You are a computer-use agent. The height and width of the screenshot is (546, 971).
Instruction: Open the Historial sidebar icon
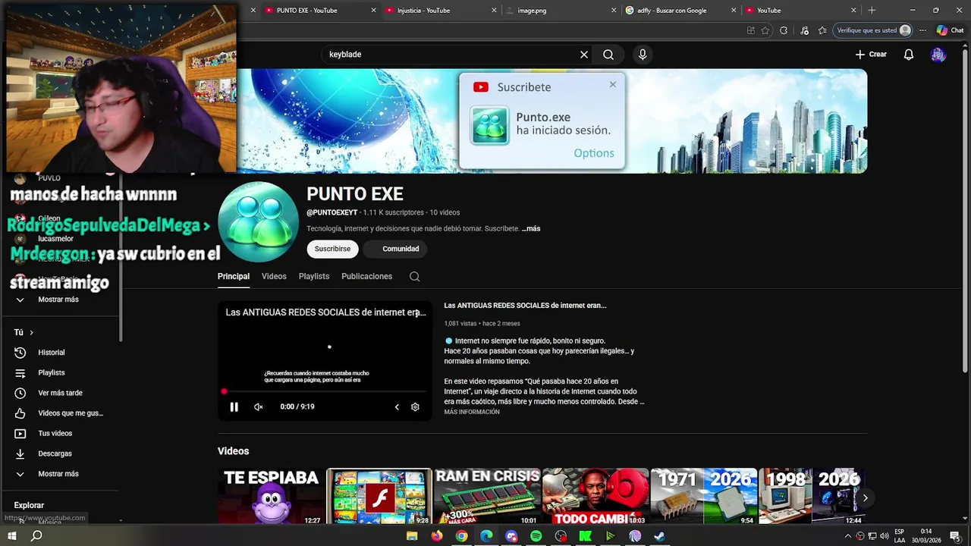(x=20, y=353)
